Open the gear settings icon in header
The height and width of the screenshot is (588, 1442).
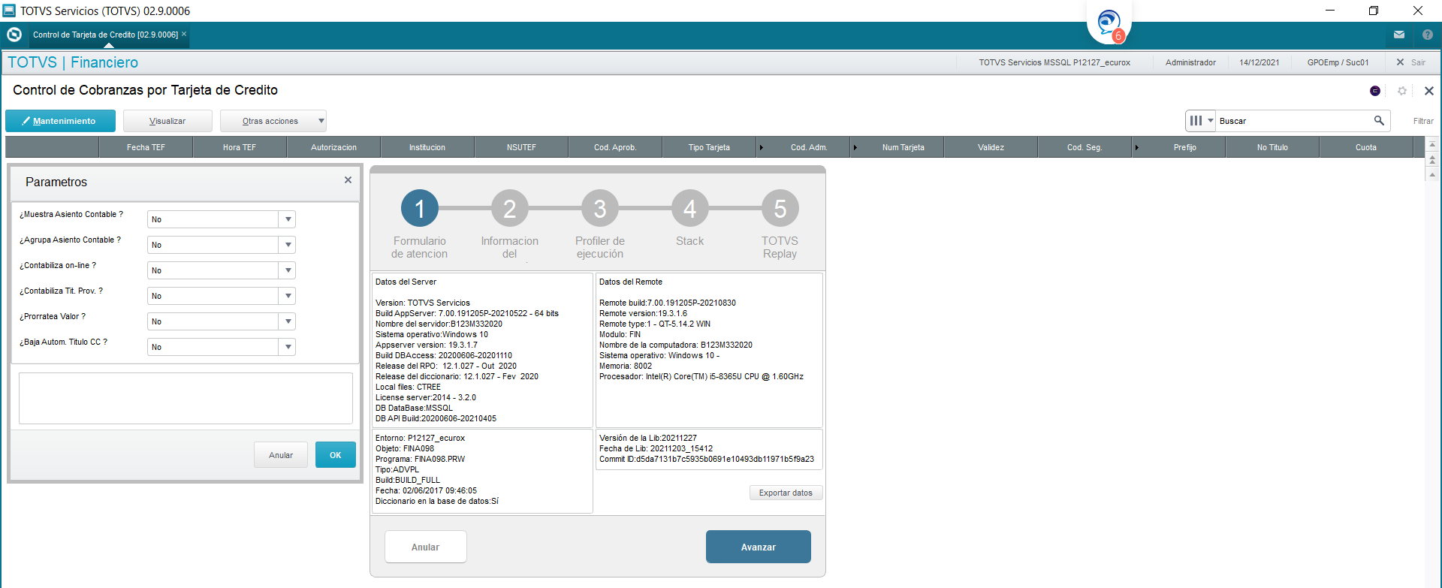(1402, 91)
